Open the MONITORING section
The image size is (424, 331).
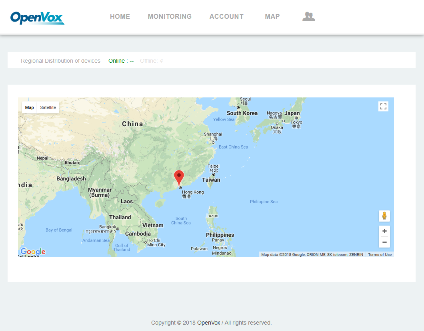point(170,16)
